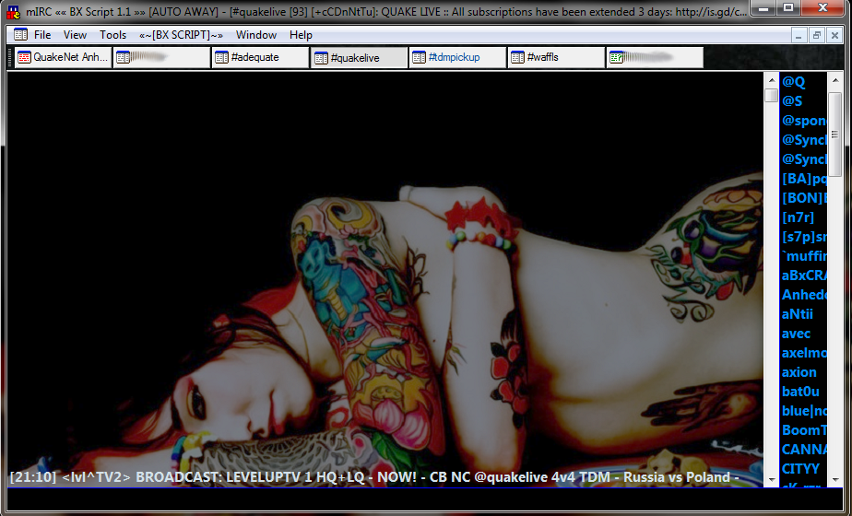Open the channel window system menu icon
Viewport: 852px width, 516px height.
[20, 35]
